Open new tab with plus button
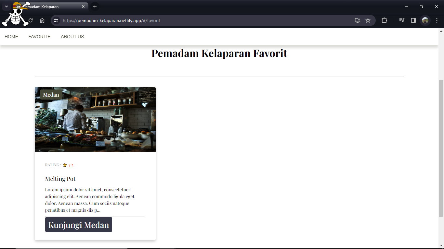This screenshot has width=444, height=249. [95, 6]
